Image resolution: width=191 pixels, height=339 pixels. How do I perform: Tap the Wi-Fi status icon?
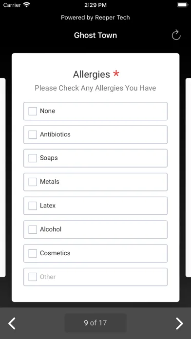pos(27,5)
